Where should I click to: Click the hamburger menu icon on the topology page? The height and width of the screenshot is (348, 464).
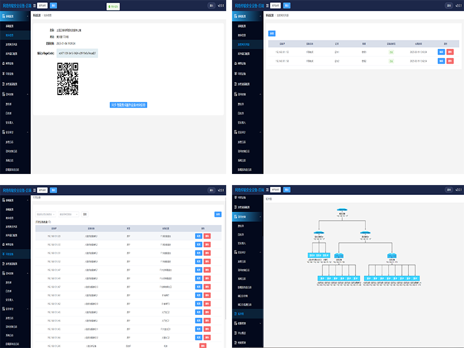pos(266,190)
